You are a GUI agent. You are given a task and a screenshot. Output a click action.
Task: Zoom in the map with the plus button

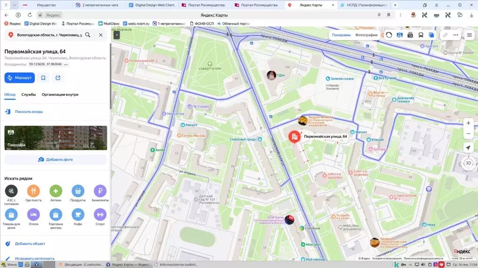(468, 123)
